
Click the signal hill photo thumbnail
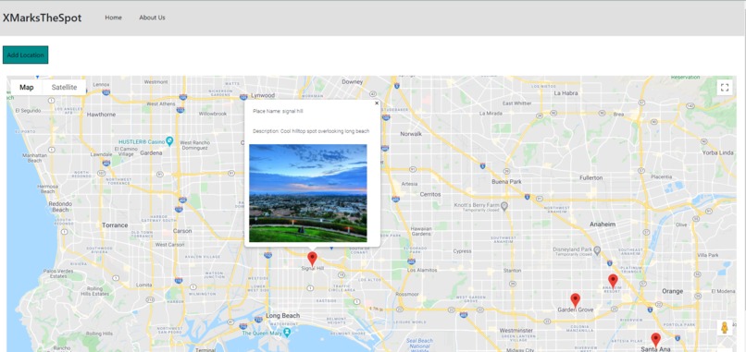point(308,193)
